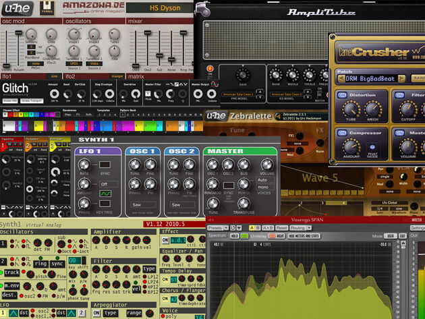Click the u-he logo in the top-left plugin

(x=17, y=8)
